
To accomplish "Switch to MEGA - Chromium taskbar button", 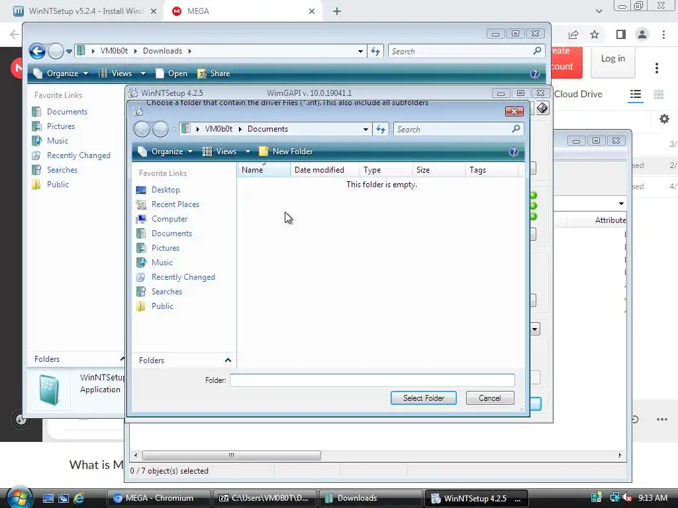I will click(x=158, y=498).
